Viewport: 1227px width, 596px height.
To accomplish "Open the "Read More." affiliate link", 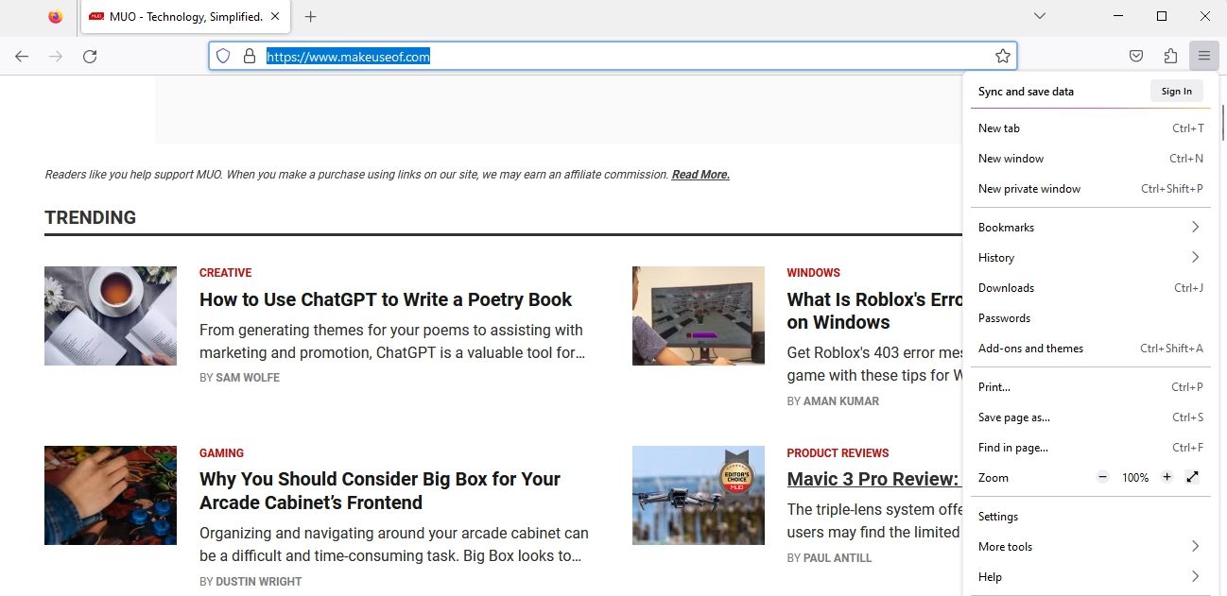I will tap(700, 174).
